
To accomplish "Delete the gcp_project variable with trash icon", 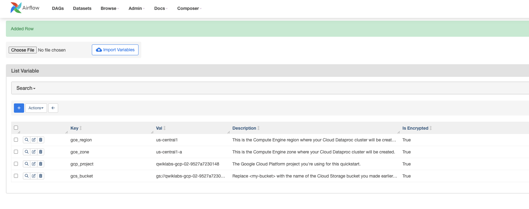I will (41, 164).
